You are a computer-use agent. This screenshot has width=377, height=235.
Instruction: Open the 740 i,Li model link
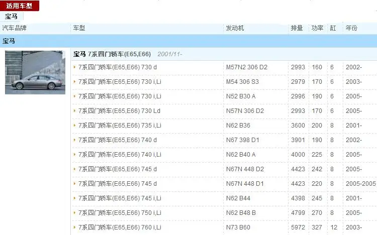pos(120,154)
